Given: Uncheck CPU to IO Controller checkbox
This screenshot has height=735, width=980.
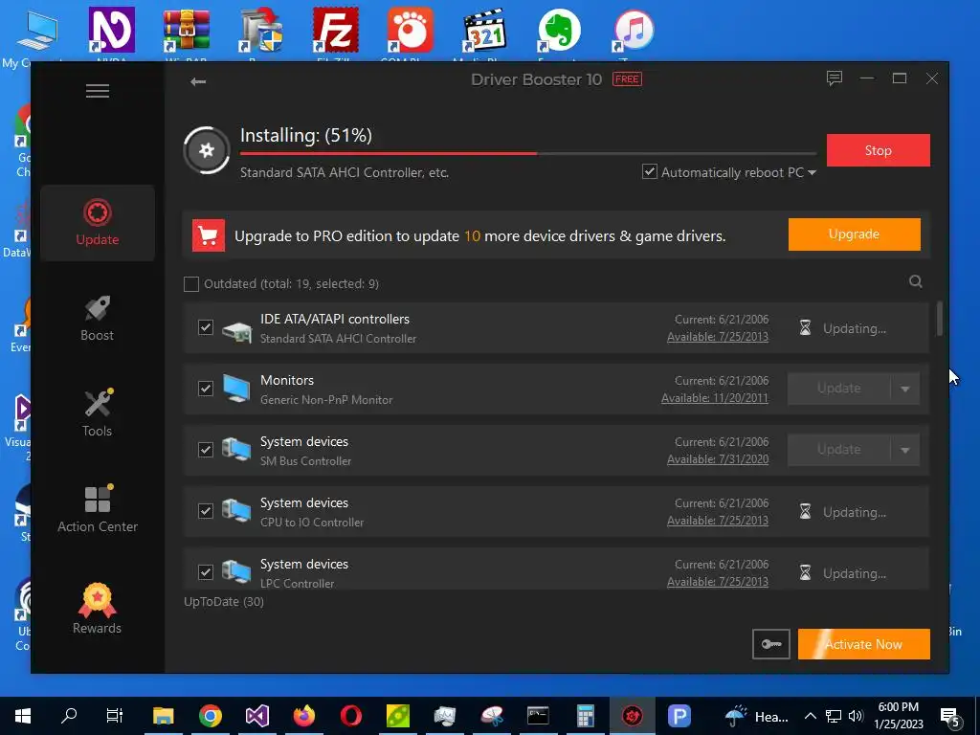Looking at the screenshot, I should (206, 511).
